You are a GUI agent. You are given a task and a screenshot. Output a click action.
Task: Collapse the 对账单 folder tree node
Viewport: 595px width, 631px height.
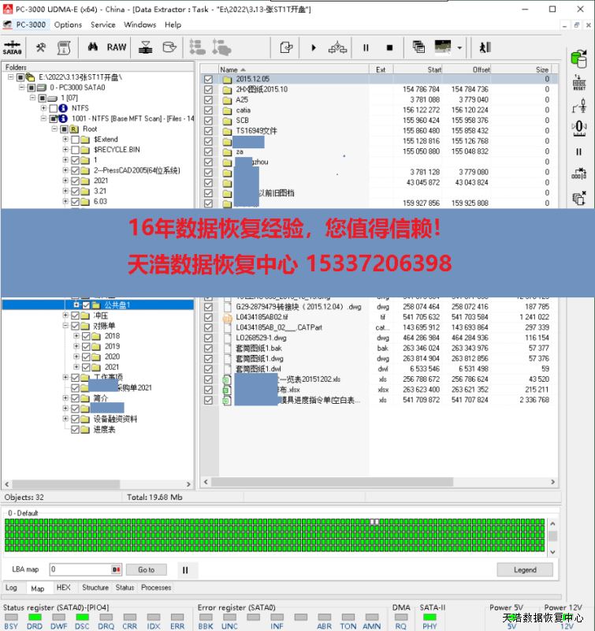[65, 326]
